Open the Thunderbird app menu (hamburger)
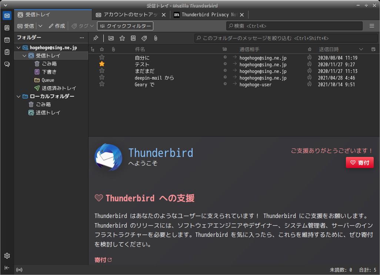380x275 pixels. (x=372, y=26)
